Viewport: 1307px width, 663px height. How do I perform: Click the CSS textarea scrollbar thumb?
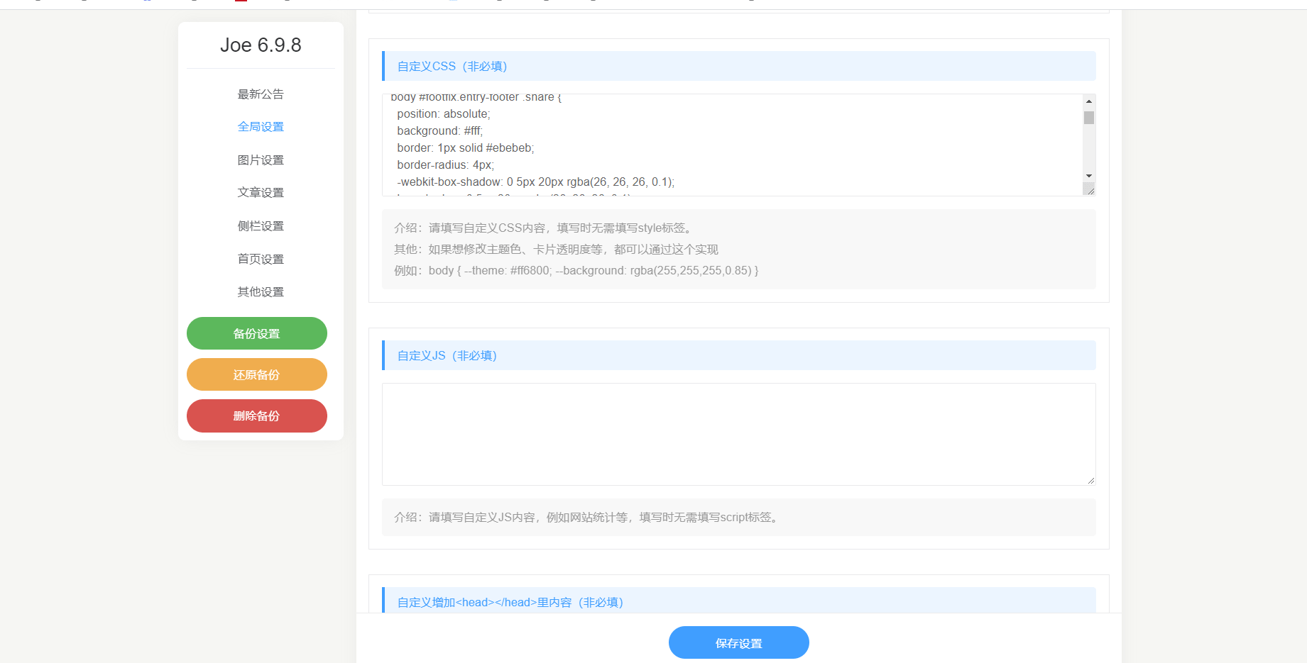(x=1089, y=118)
